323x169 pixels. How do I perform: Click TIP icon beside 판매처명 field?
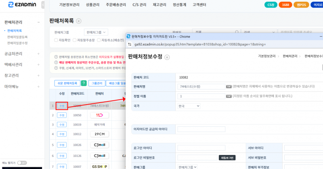tap(229, 87)
